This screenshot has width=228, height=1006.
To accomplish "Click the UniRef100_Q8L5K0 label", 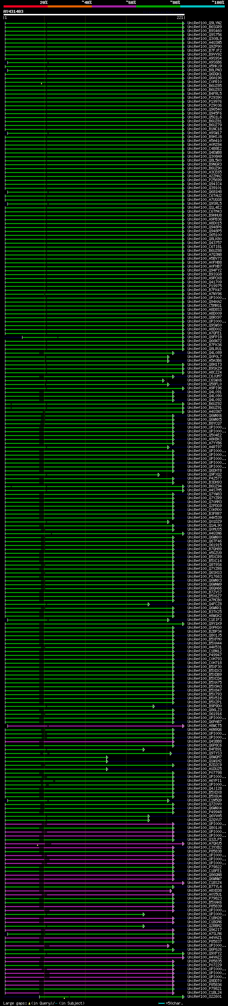I will tap(204, 161).
